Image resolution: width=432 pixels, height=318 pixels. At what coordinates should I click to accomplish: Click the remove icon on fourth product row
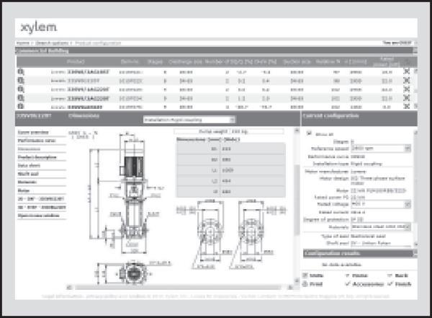click(x=406, y=98)
